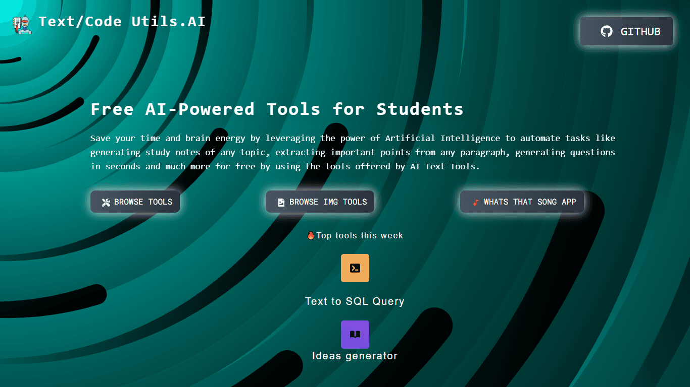
Task: Open WHATS THAT SONG APP button
Action: pyautogui.click(x=522, y=202)
